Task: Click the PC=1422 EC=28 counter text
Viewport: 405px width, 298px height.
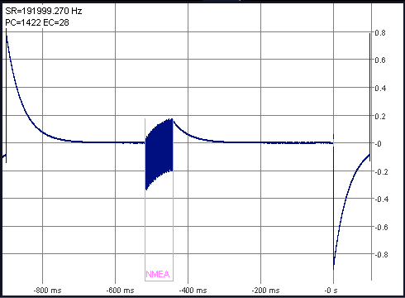Action: click(x=37, y=22)
